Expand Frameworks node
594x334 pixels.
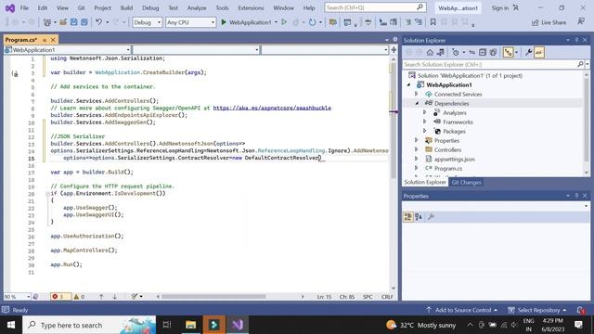point(425,122)
